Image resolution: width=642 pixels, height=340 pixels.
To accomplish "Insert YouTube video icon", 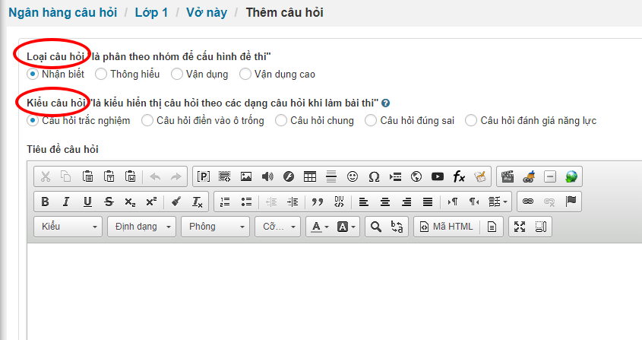I will [x=438, y=176].
